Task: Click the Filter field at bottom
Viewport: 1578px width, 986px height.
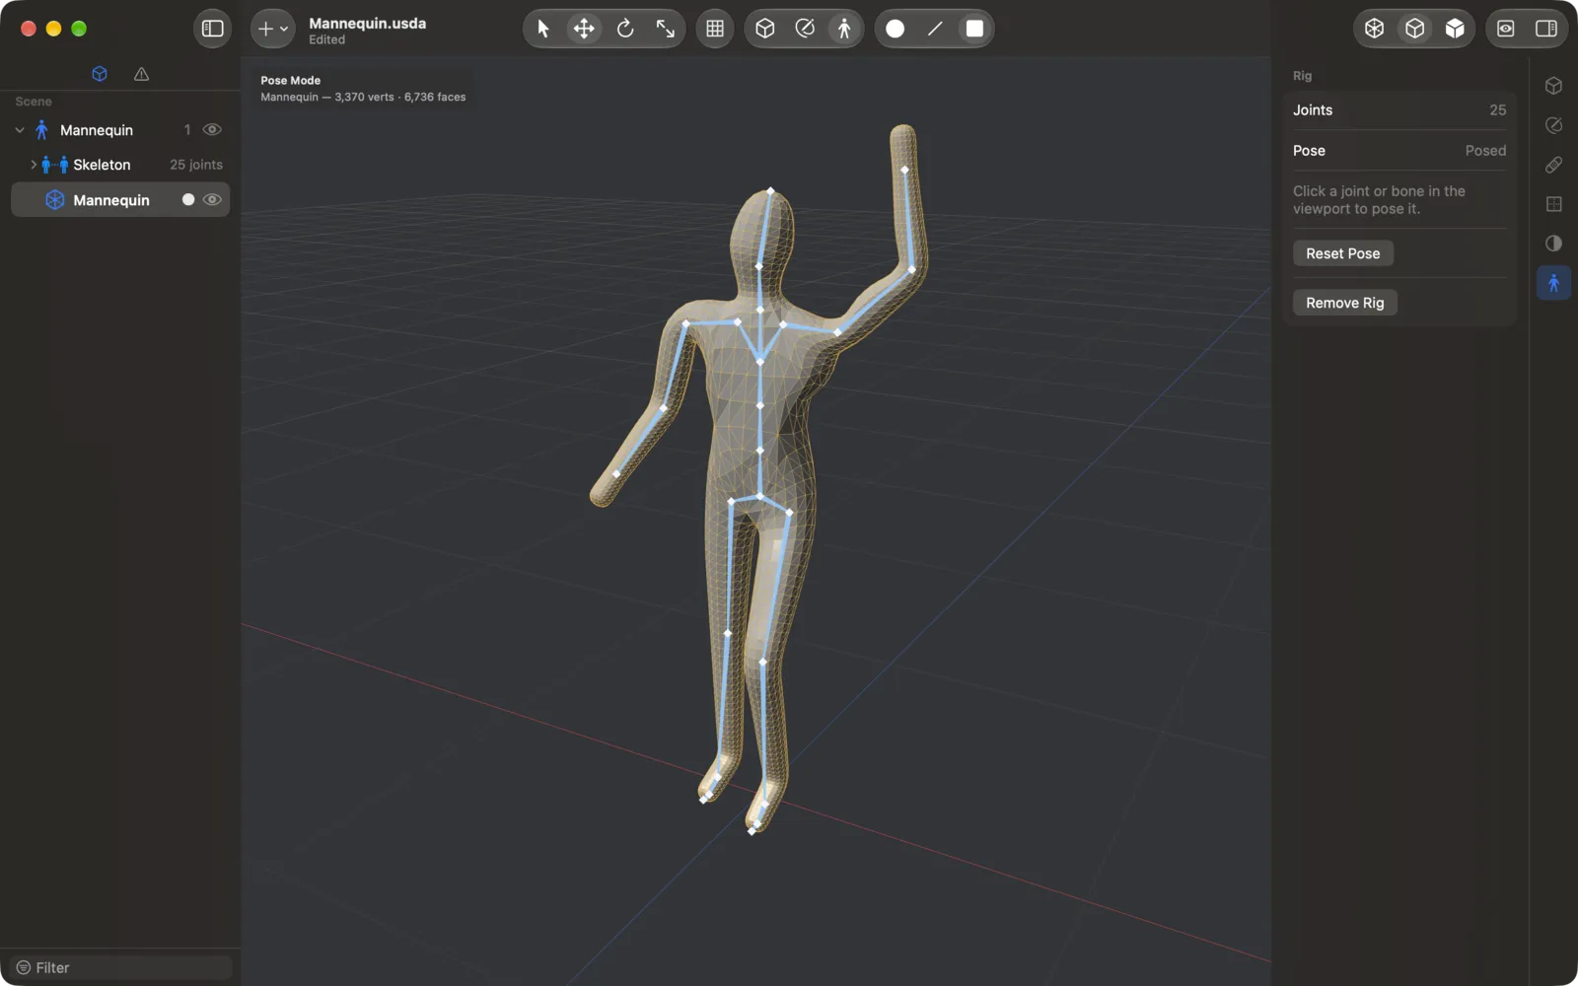Action: 121,968
